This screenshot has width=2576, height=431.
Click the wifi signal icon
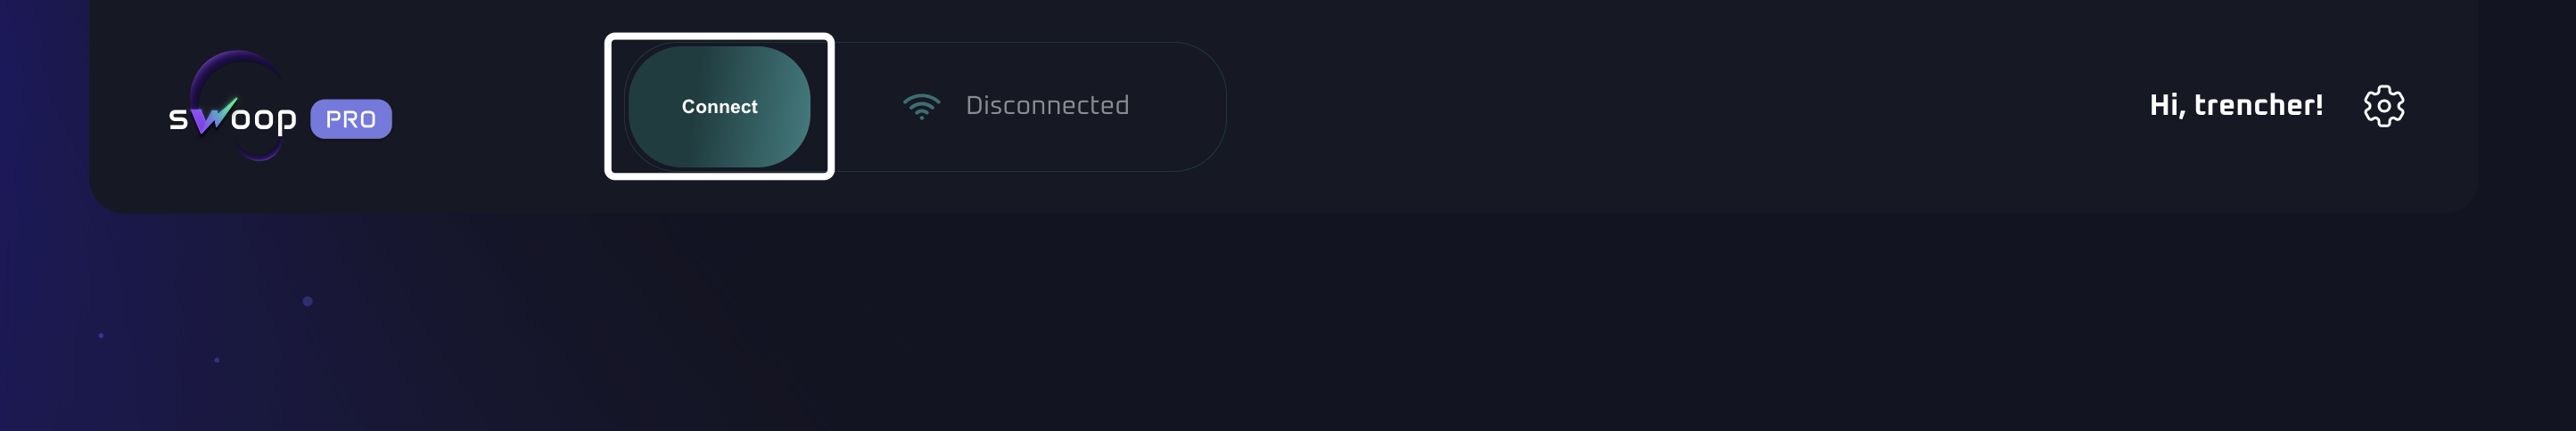921,106
